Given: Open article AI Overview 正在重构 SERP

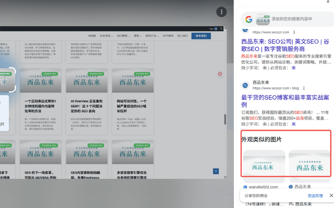Looking at the screenshot, I should click(x=86, y=106).
